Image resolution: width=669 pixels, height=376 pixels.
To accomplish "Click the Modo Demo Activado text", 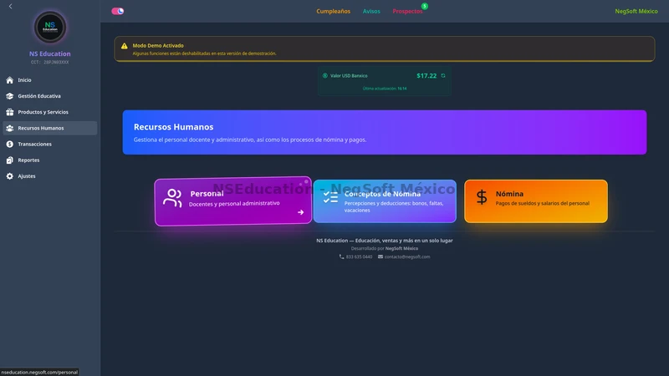I will click(158, 46).
